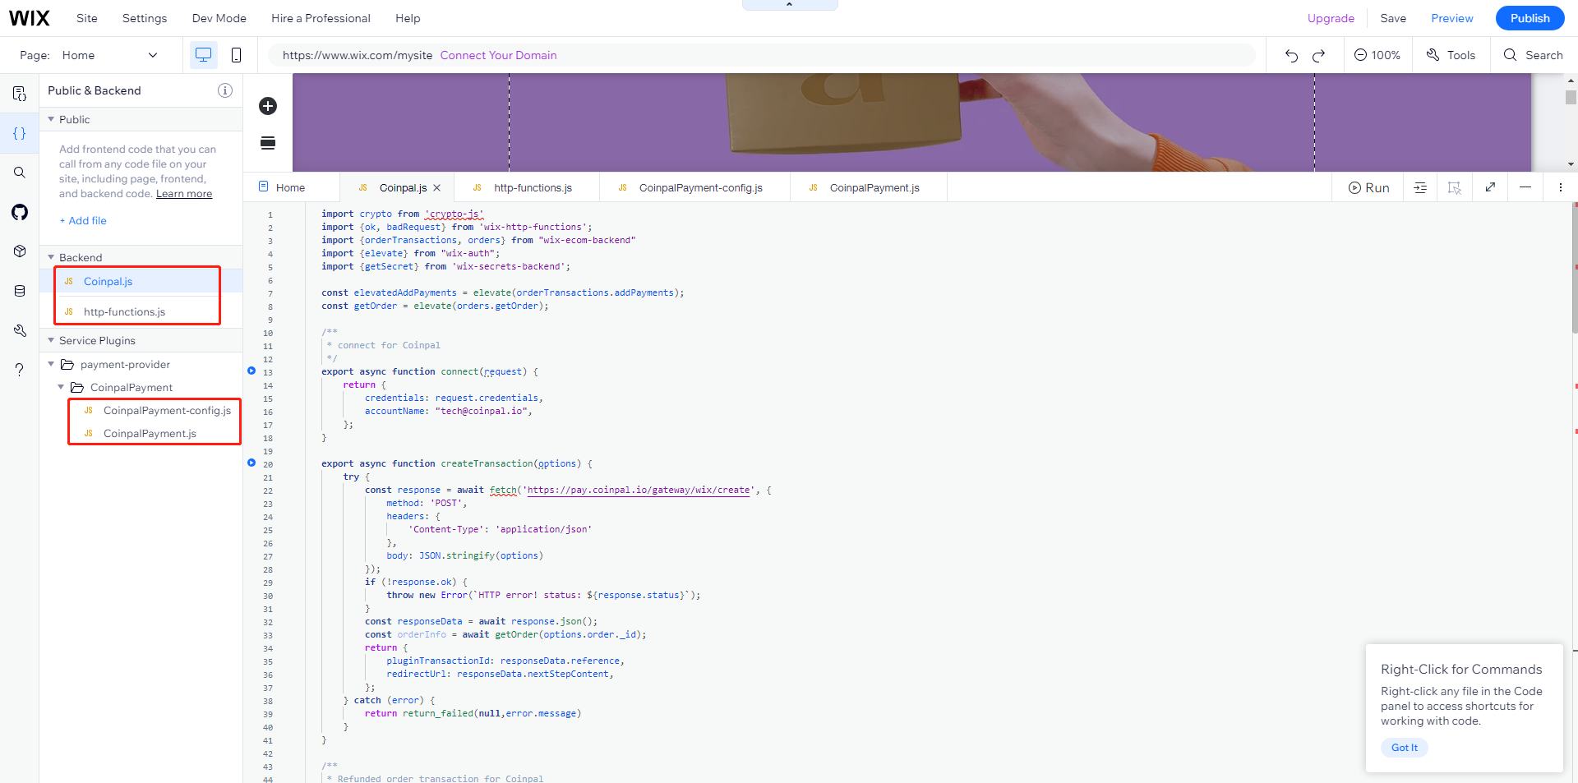
Task: Dismiss the tip with Got It
Action: [x=1405, y=748]
